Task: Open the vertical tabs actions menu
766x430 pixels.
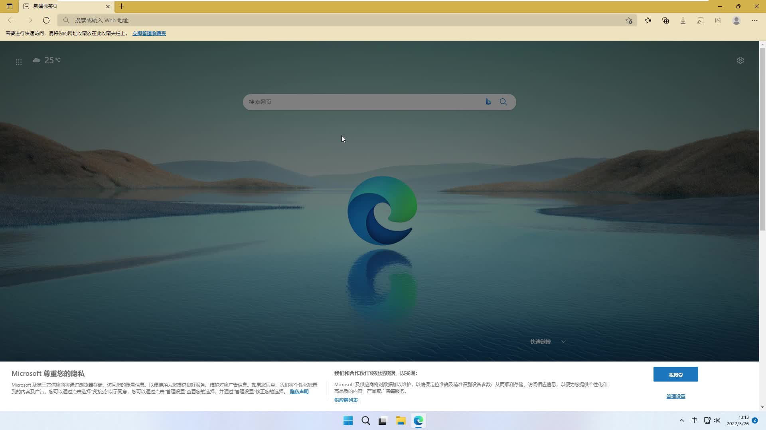Action: [10, 6]
